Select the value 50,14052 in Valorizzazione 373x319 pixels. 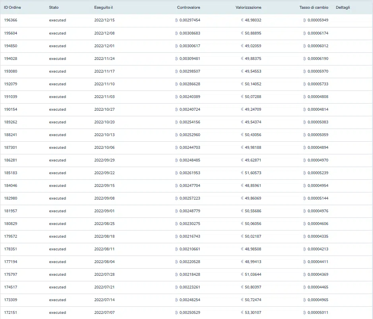point(253,84)
